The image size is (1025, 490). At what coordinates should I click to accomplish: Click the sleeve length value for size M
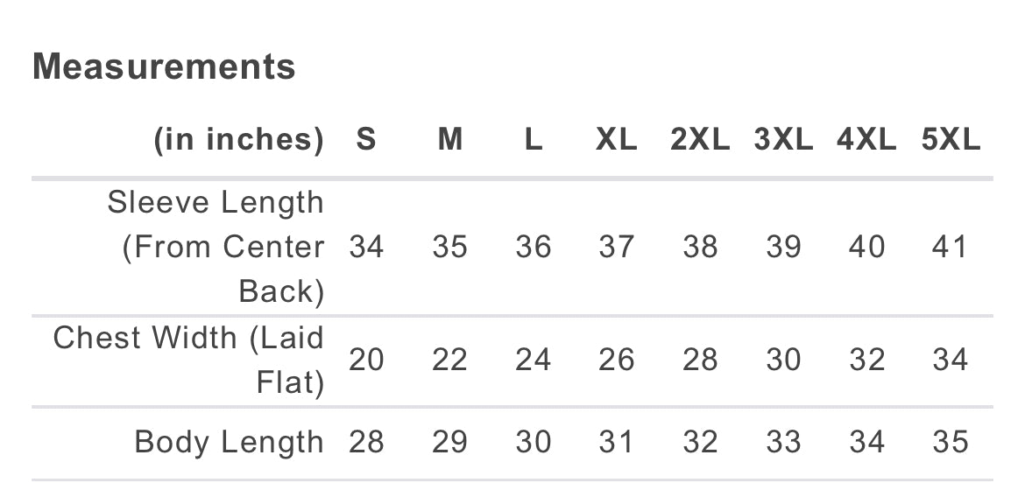tap(449, 247)
